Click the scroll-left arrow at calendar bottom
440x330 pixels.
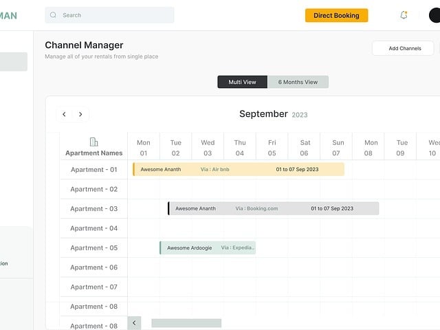(134, 322)
